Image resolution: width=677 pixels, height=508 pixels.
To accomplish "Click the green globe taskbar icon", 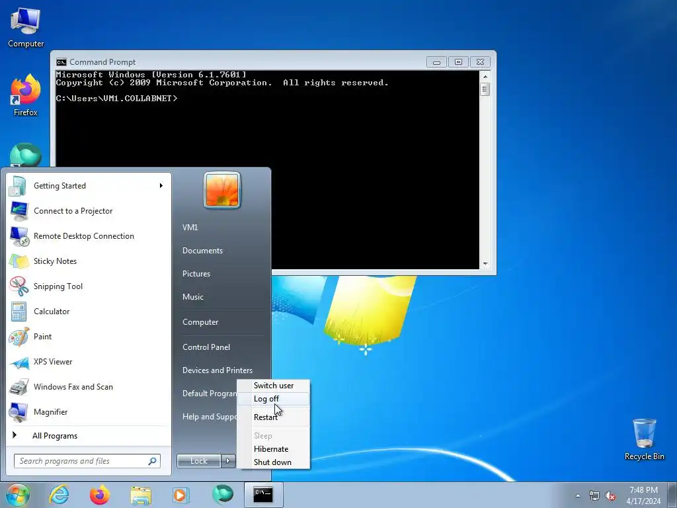I will 222,495.
